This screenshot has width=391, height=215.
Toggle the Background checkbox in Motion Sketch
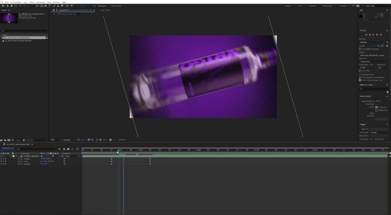tap(376, 110)
